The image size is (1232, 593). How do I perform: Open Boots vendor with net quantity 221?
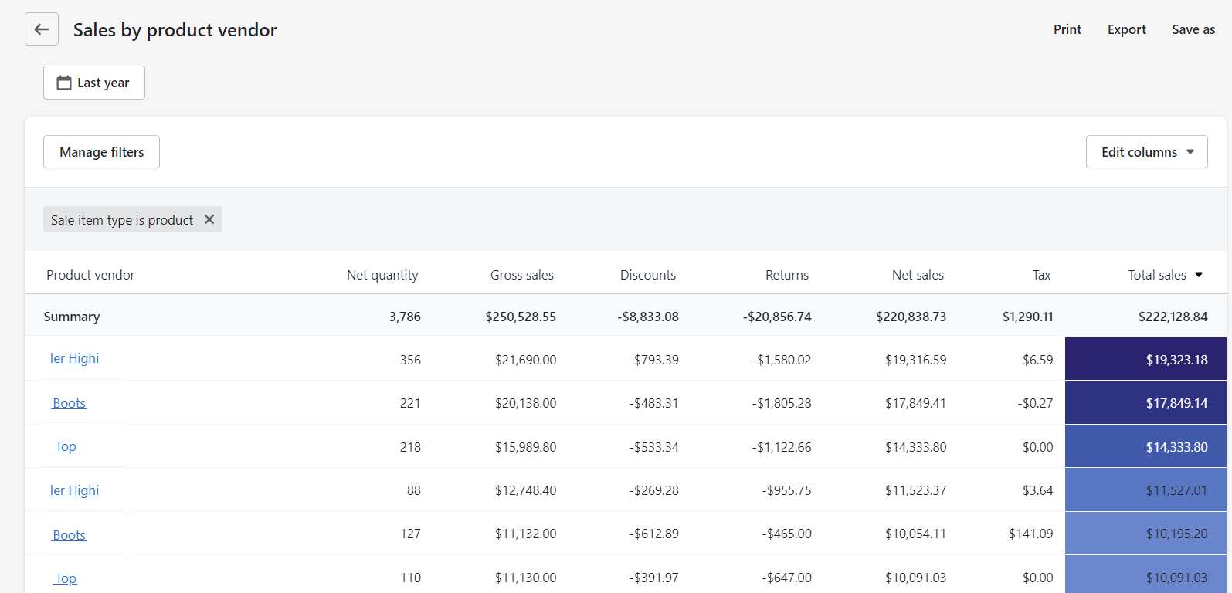coord(69,403)
